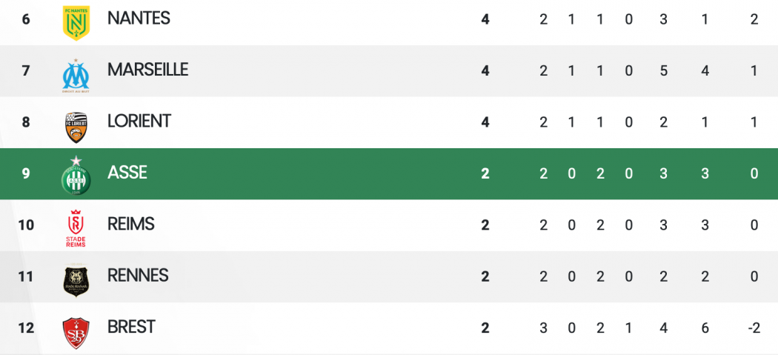Click the BREST team name
Viewport: 778px width, 355px height.
click(131, 327)
